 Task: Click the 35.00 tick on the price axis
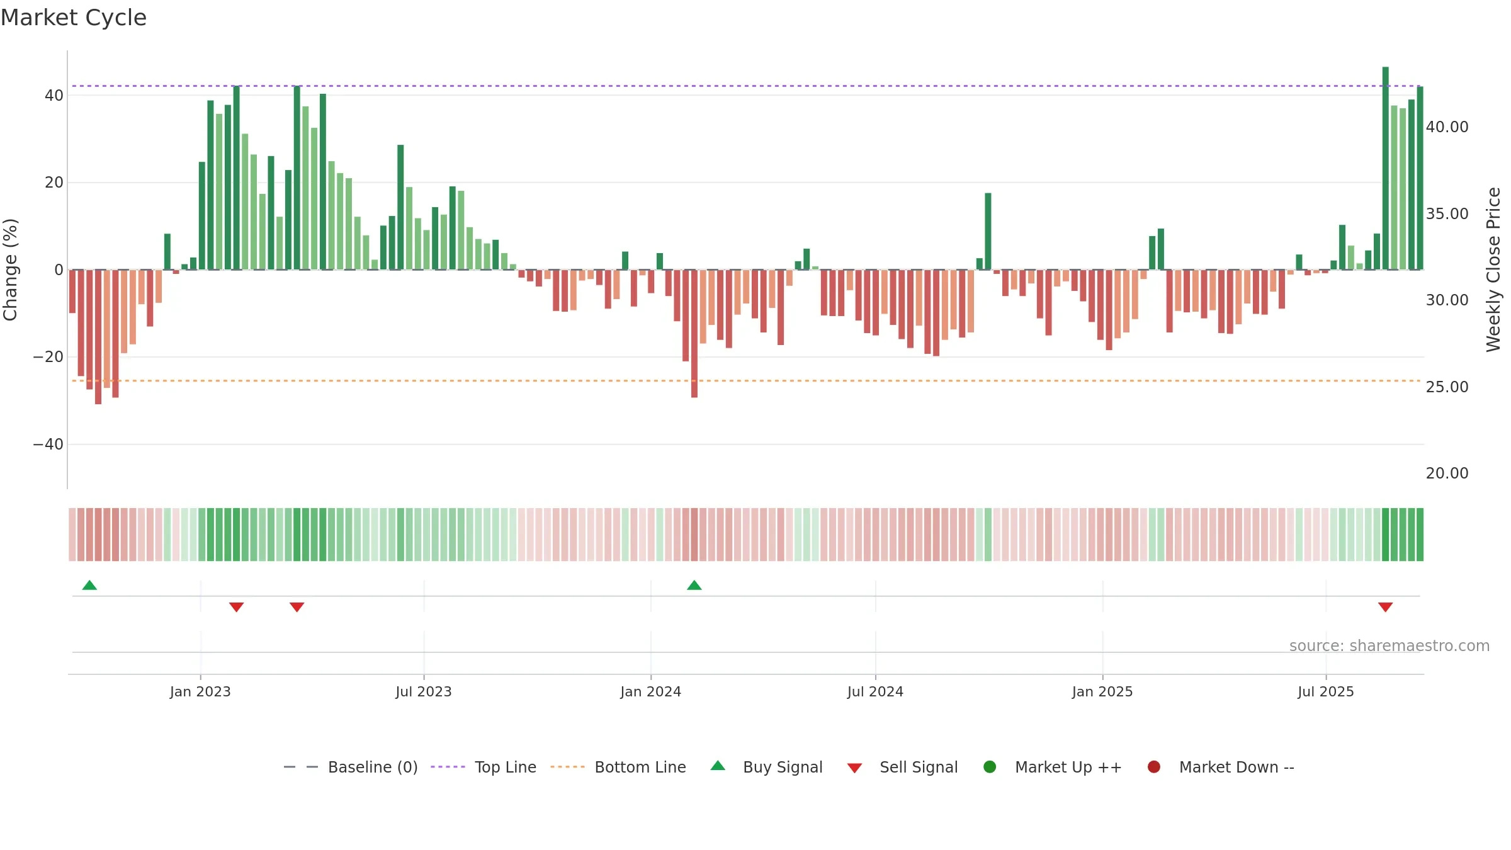(x=1447, y=214)
